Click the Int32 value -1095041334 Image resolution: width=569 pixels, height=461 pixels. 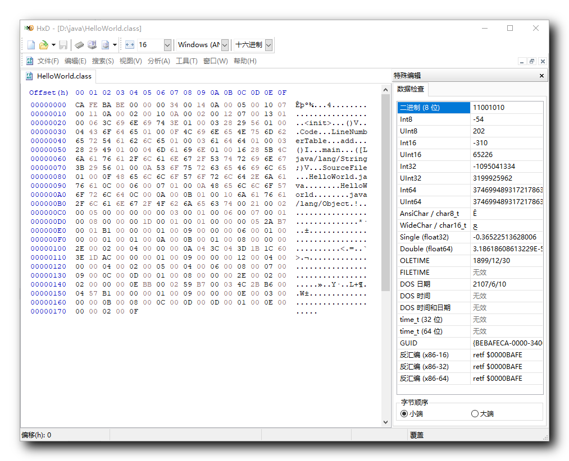pyautogui.click(x=494, y=167)
